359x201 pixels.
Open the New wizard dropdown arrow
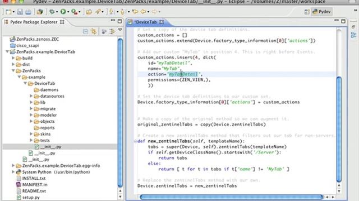pos(13,12)
